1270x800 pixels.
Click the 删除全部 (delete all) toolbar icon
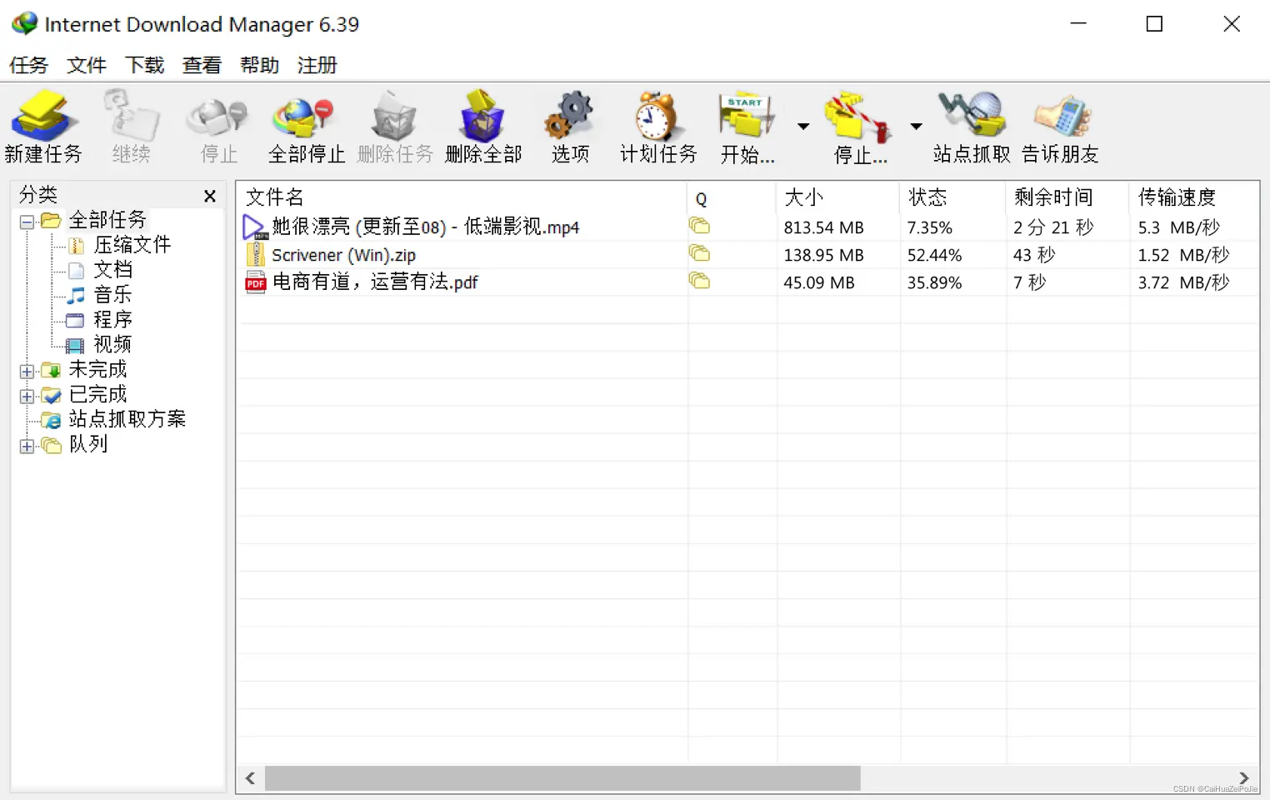pyautogui.click(x=483, y=127)
